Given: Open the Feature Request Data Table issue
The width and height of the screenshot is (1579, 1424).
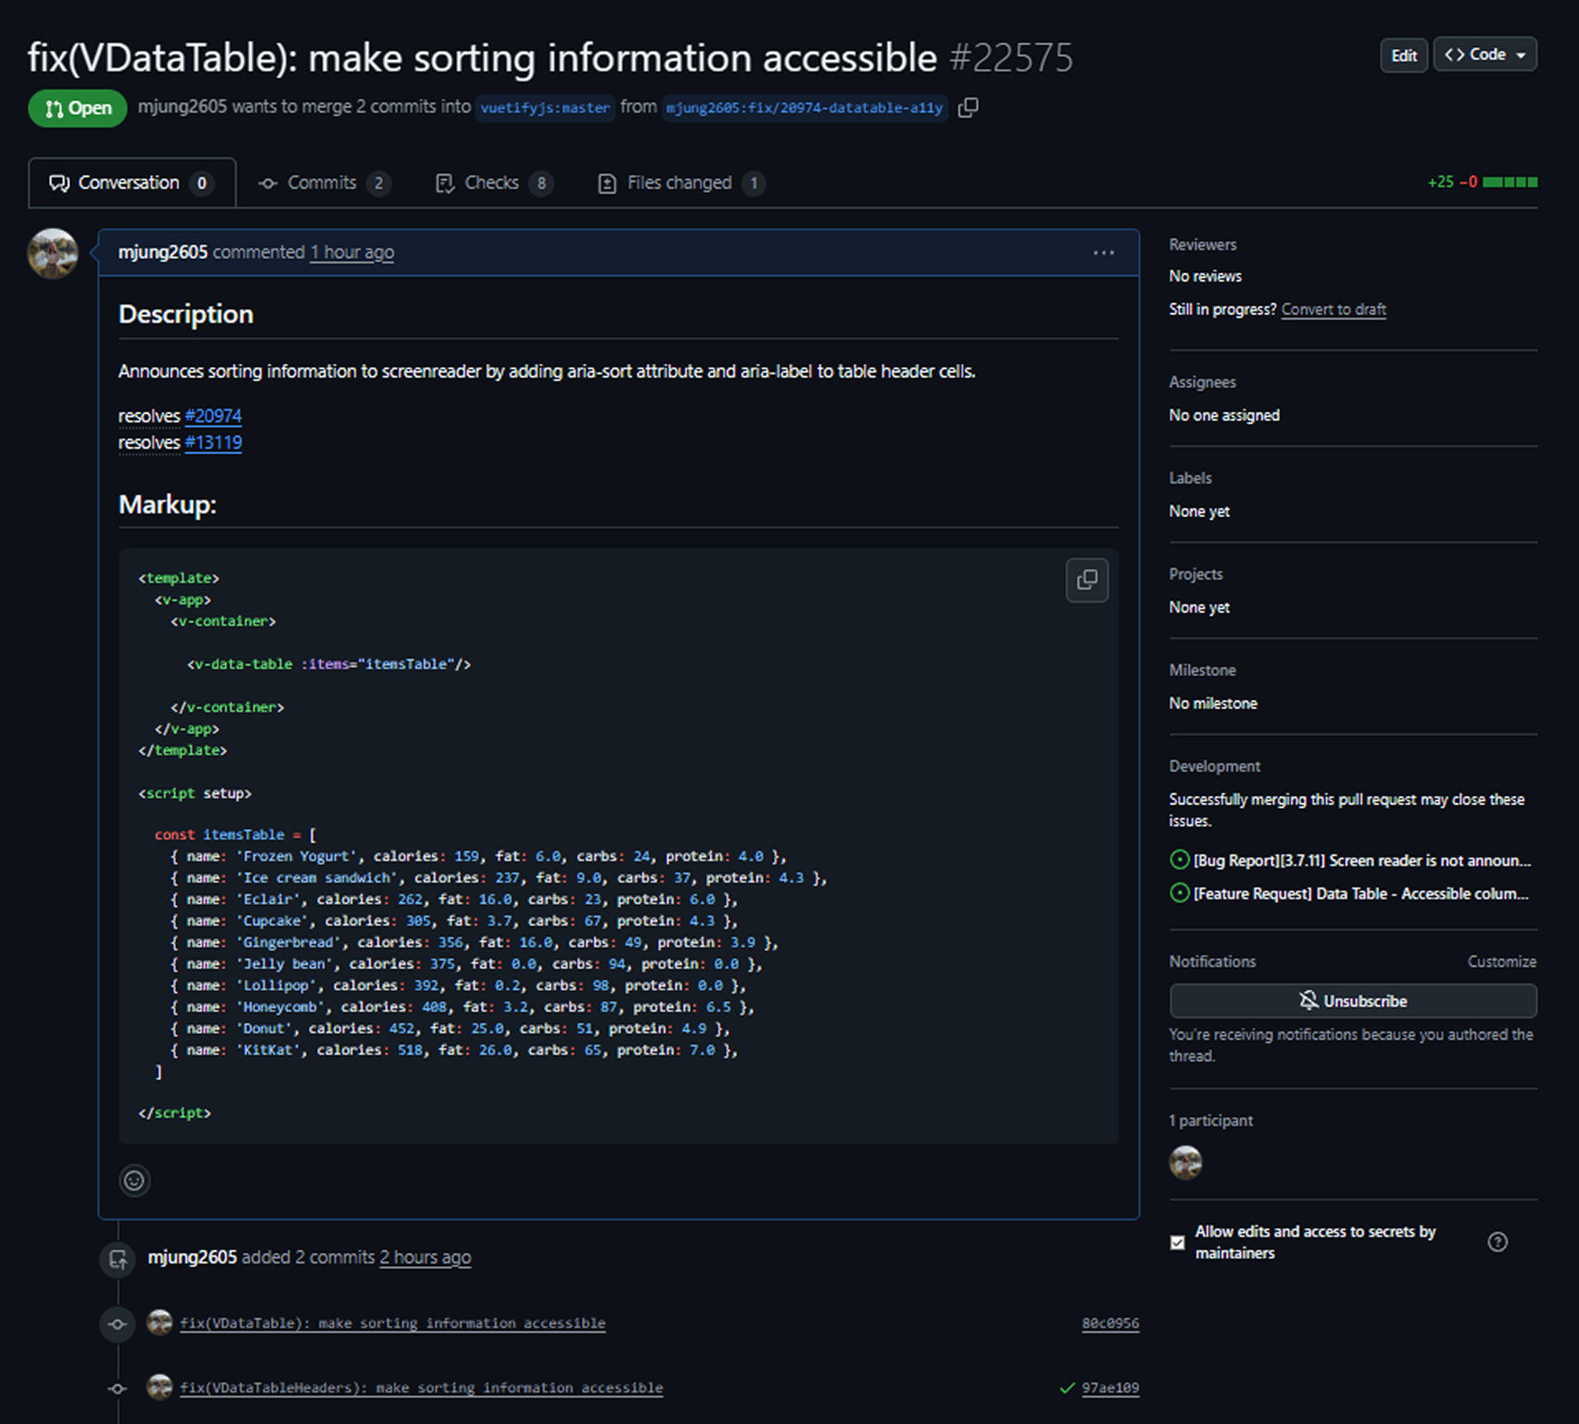Looking at the screenshot, I should [1360, 893].
